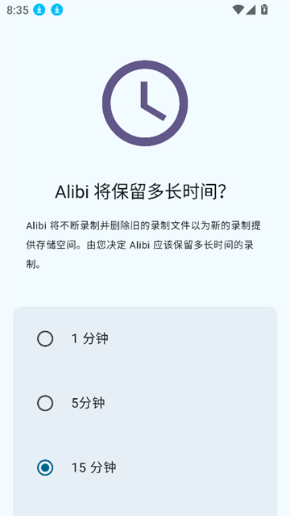Click the description line starting "Alibi 将不断录制"
290x516 pixels.
(x=143, y=226)
